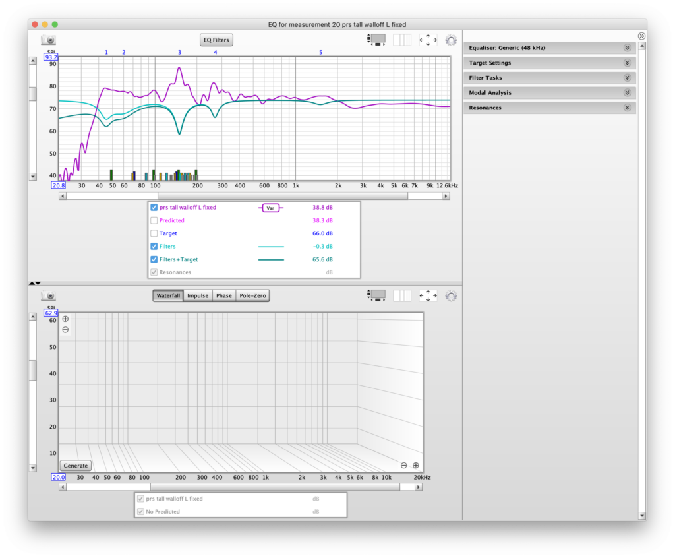Click horizontal zoom-in plus at waterfall bottom right

pyautogui.click(x=416, y=465)
